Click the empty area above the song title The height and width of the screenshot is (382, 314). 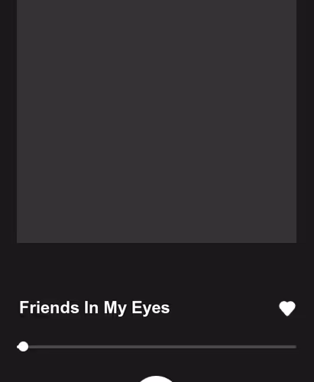[x=157, y=271]
